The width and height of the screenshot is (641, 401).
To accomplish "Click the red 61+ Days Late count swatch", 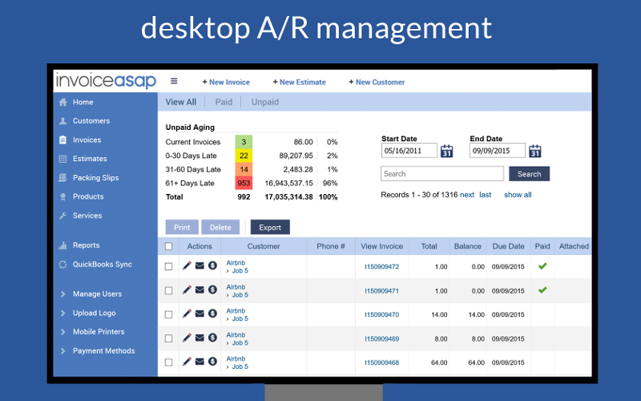I will click(244, 183).
